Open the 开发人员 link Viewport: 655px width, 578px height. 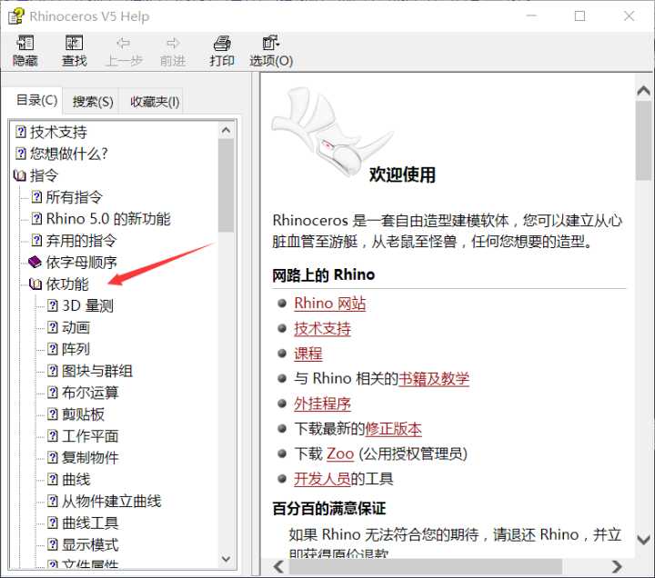pyautogui.click(x=322, y=479)
